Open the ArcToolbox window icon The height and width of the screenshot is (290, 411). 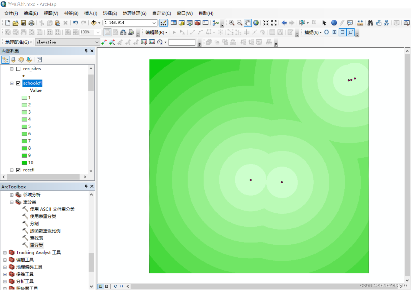pyautogui.click(x=197, y=23)
